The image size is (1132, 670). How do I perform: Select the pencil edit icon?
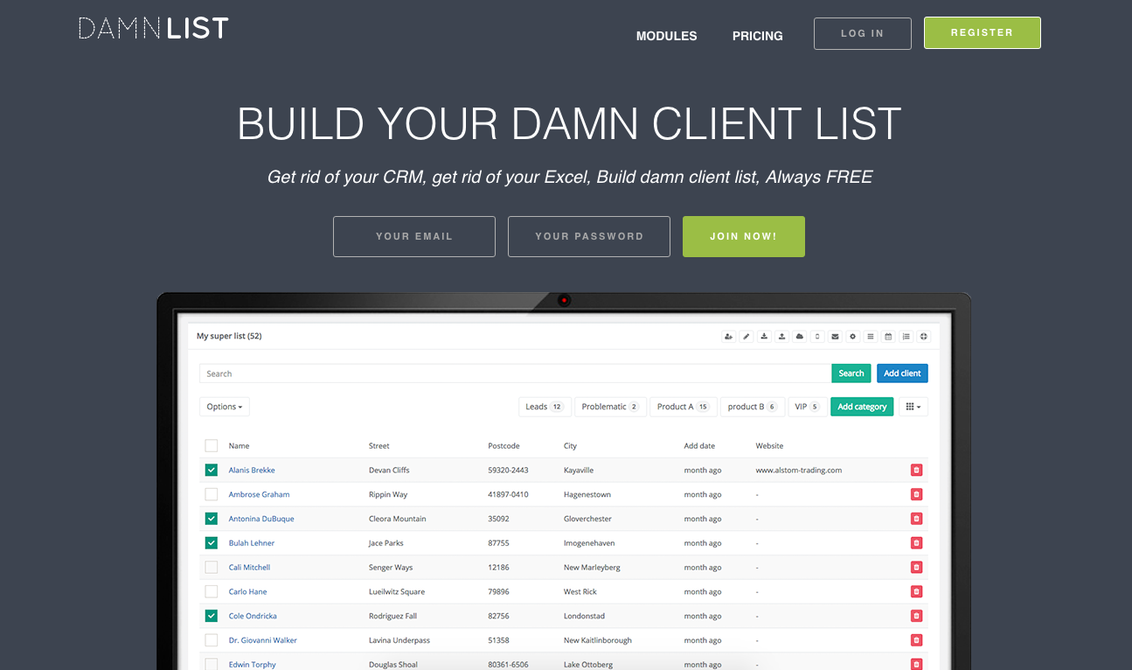click(746, 336)
